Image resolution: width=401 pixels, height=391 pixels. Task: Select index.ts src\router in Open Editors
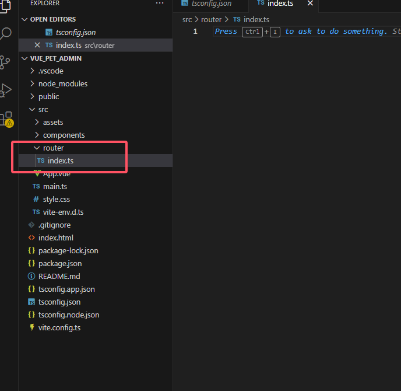click(96, 46)
